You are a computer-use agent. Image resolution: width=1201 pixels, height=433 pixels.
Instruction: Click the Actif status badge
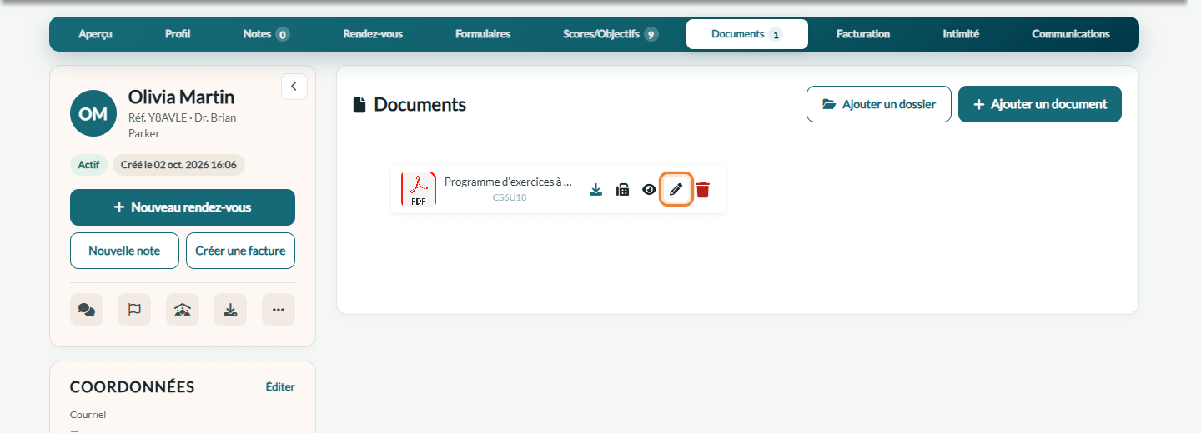[x=88, y=165]
